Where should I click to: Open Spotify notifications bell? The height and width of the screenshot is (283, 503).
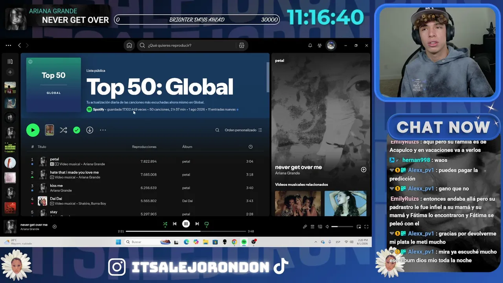[310, 46]
